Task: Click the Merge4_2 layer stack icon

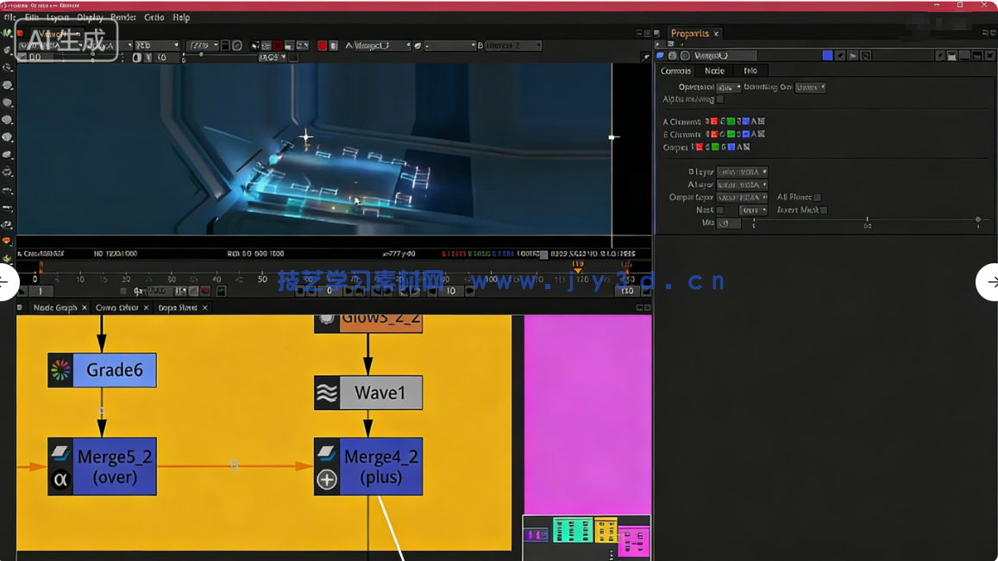Action: tap(327, 451)
